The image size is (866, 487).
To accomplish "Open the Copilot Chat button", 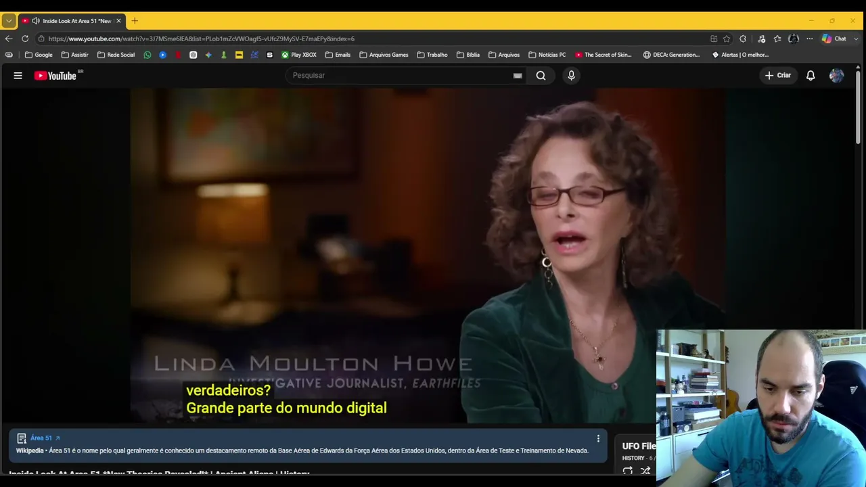I will tap(834, 39).
